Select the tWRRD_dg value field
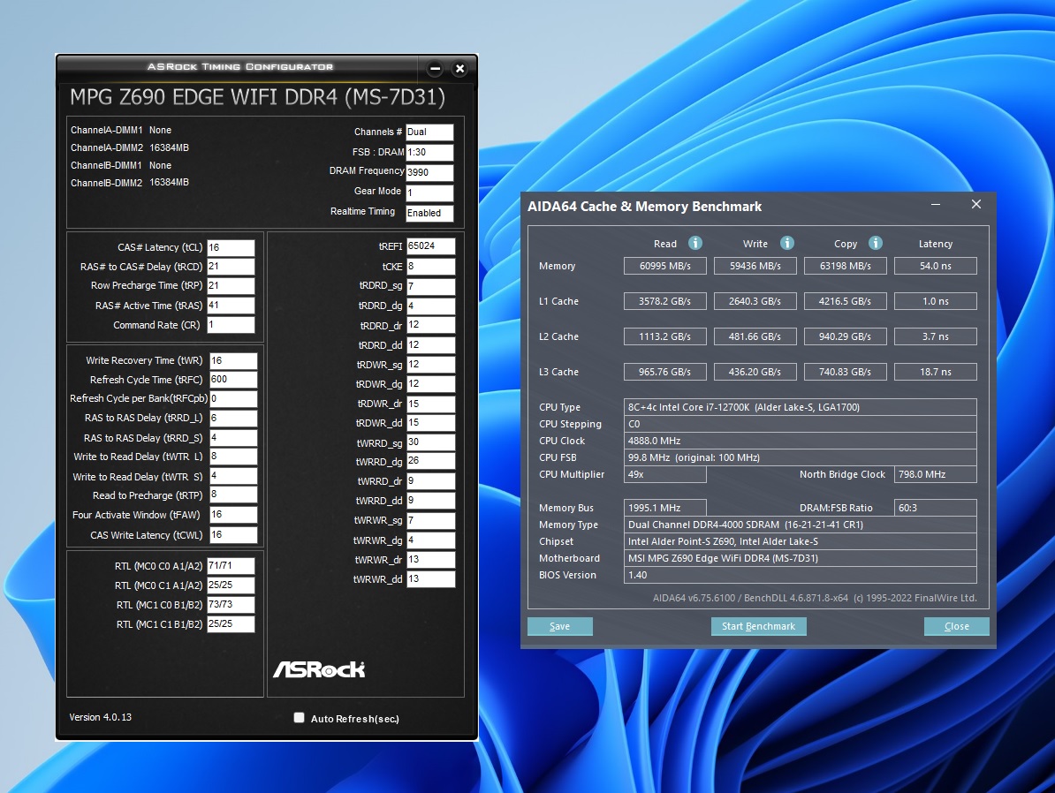This screenshot has width=1055, height=793. 430,462
